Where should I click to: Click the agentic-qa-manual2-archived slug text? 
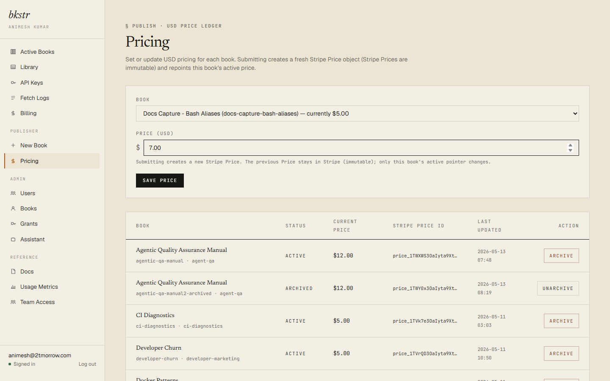[x=174, y=293]
